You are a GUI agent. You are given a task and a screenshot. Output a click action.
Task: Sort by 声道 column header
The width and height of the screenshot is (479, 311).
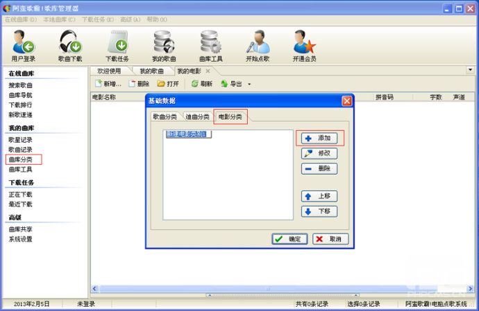[x=459, y=97]
